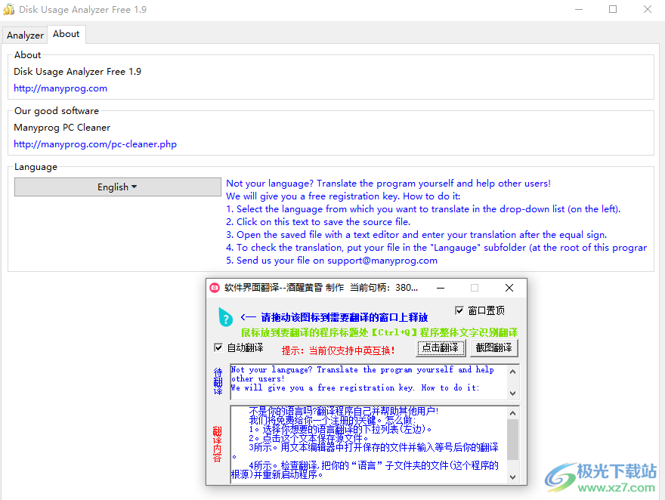Close the translation tool window
Viewport: 665px width, 500px height.
[509, 288]
